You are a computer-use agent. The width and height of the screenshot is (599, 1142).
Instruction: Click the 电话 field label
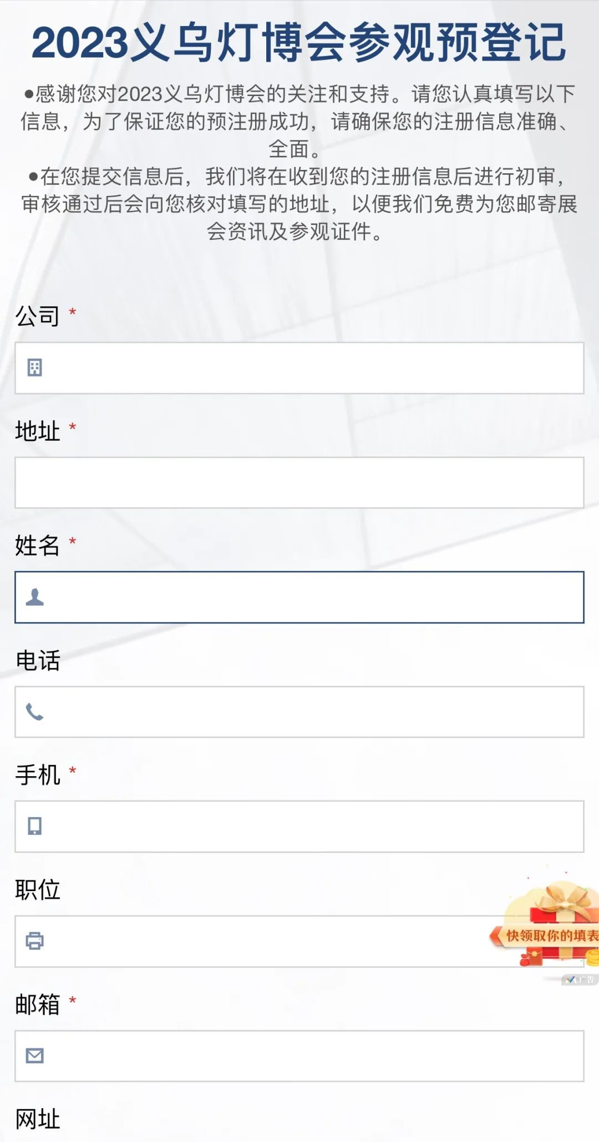[x=37, y=661]
